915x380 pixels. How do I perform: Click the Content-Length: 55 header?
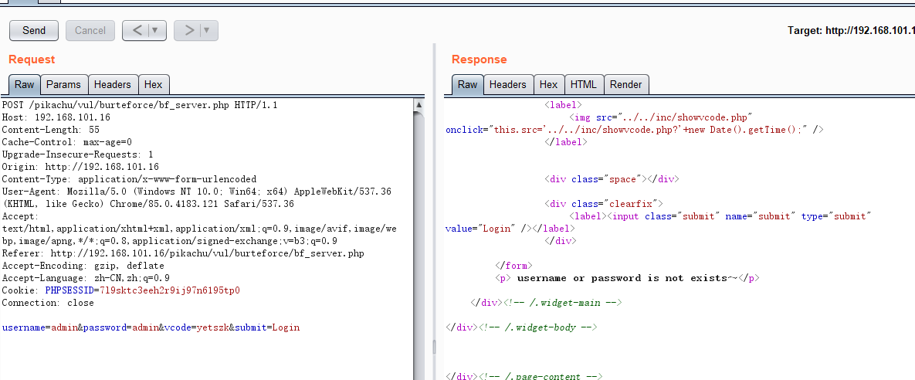pos(51,130)
